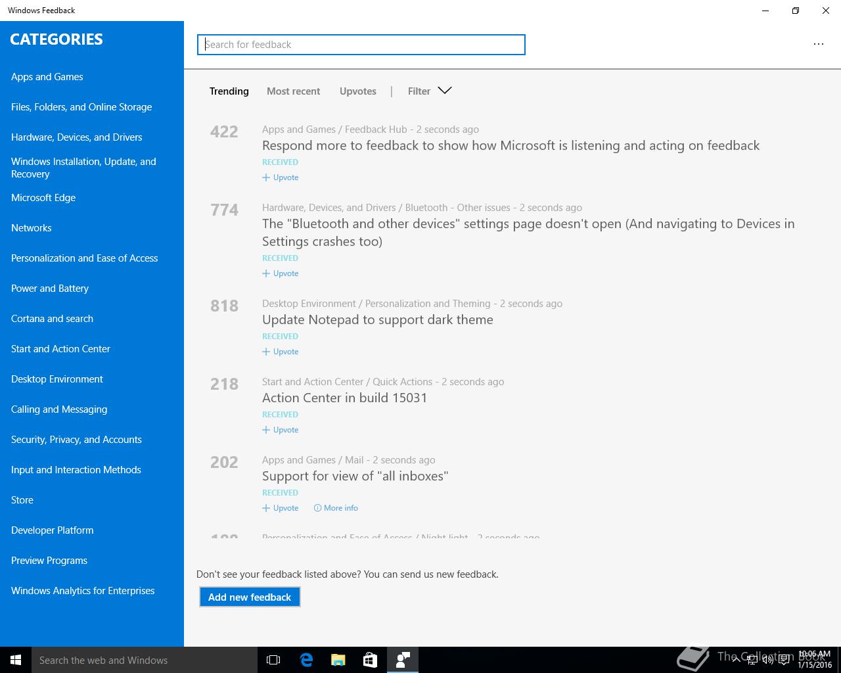Screen dimensions: 841x673
Task: Select Hardware, Devices, and Drivers category
Action: [77, 137]
